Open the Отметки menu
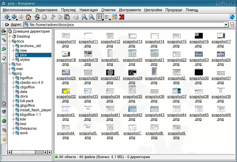 point(108,10)
